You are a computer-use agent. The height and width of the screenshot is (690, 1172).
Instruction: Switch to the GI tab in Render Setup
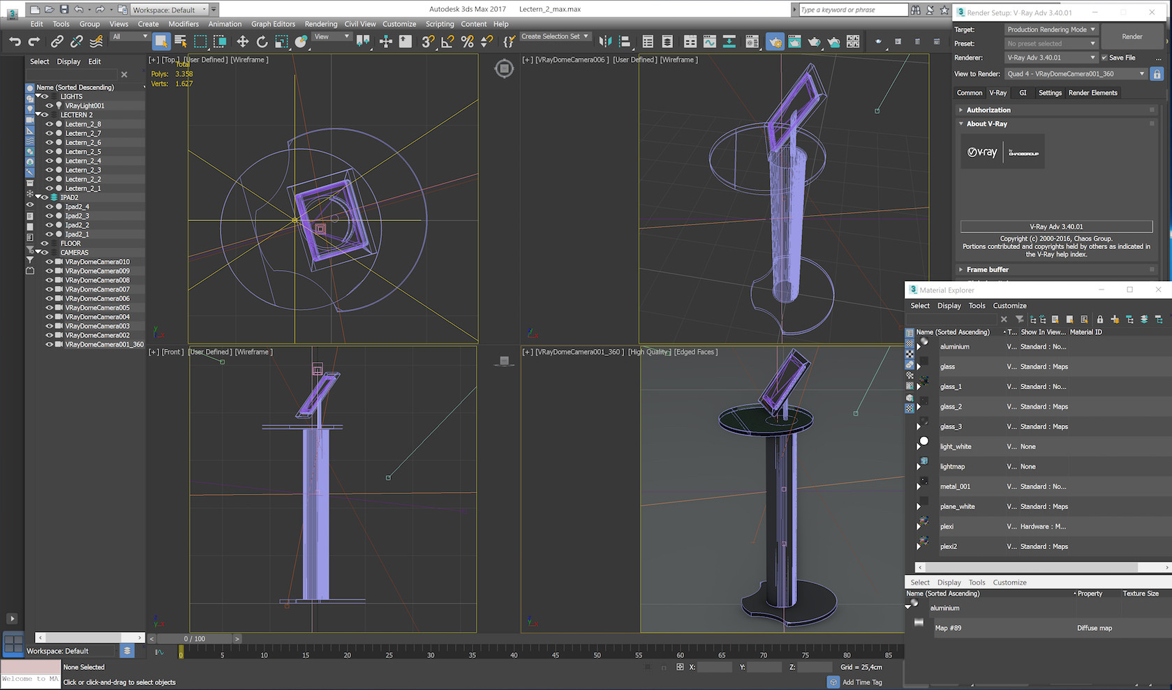[x=1023, y=92]
